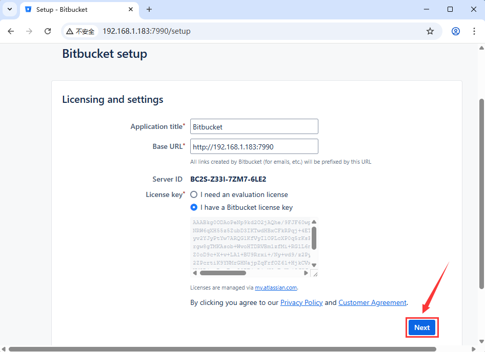Click inside the license key text area
The height and width of the screenshot is (352, 485).
pos(251,243)
